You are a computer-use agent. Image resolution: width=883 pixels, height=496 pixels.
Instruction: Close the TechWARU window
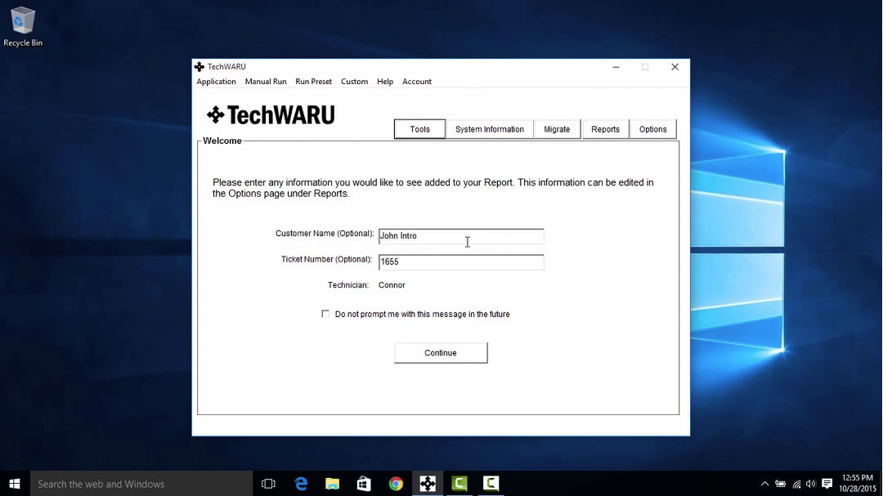click(x=675, y=67)
